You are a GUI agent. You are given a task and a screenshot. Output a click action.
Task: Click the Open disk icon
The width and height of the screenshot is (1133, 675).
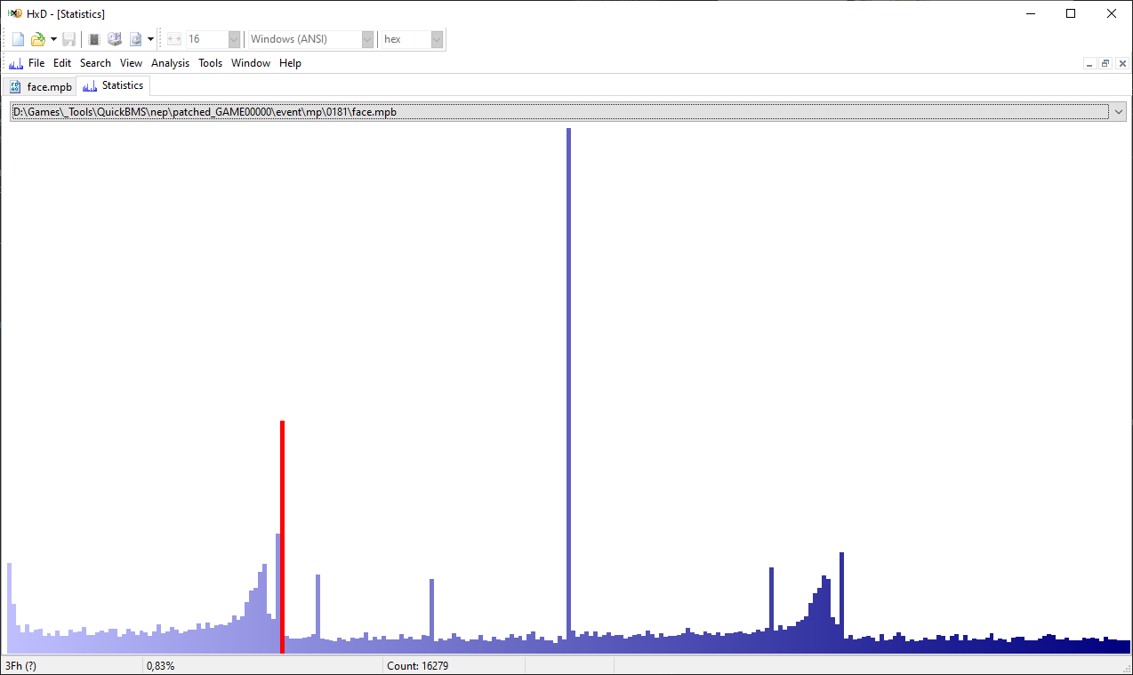click(x=115, y=39)
